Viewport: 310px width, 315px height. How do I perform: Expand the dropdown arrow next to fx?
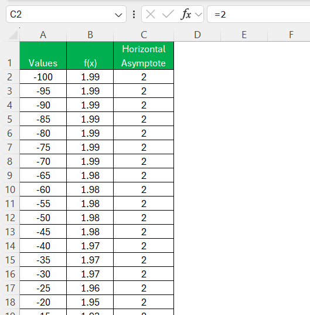coord(199,15)
